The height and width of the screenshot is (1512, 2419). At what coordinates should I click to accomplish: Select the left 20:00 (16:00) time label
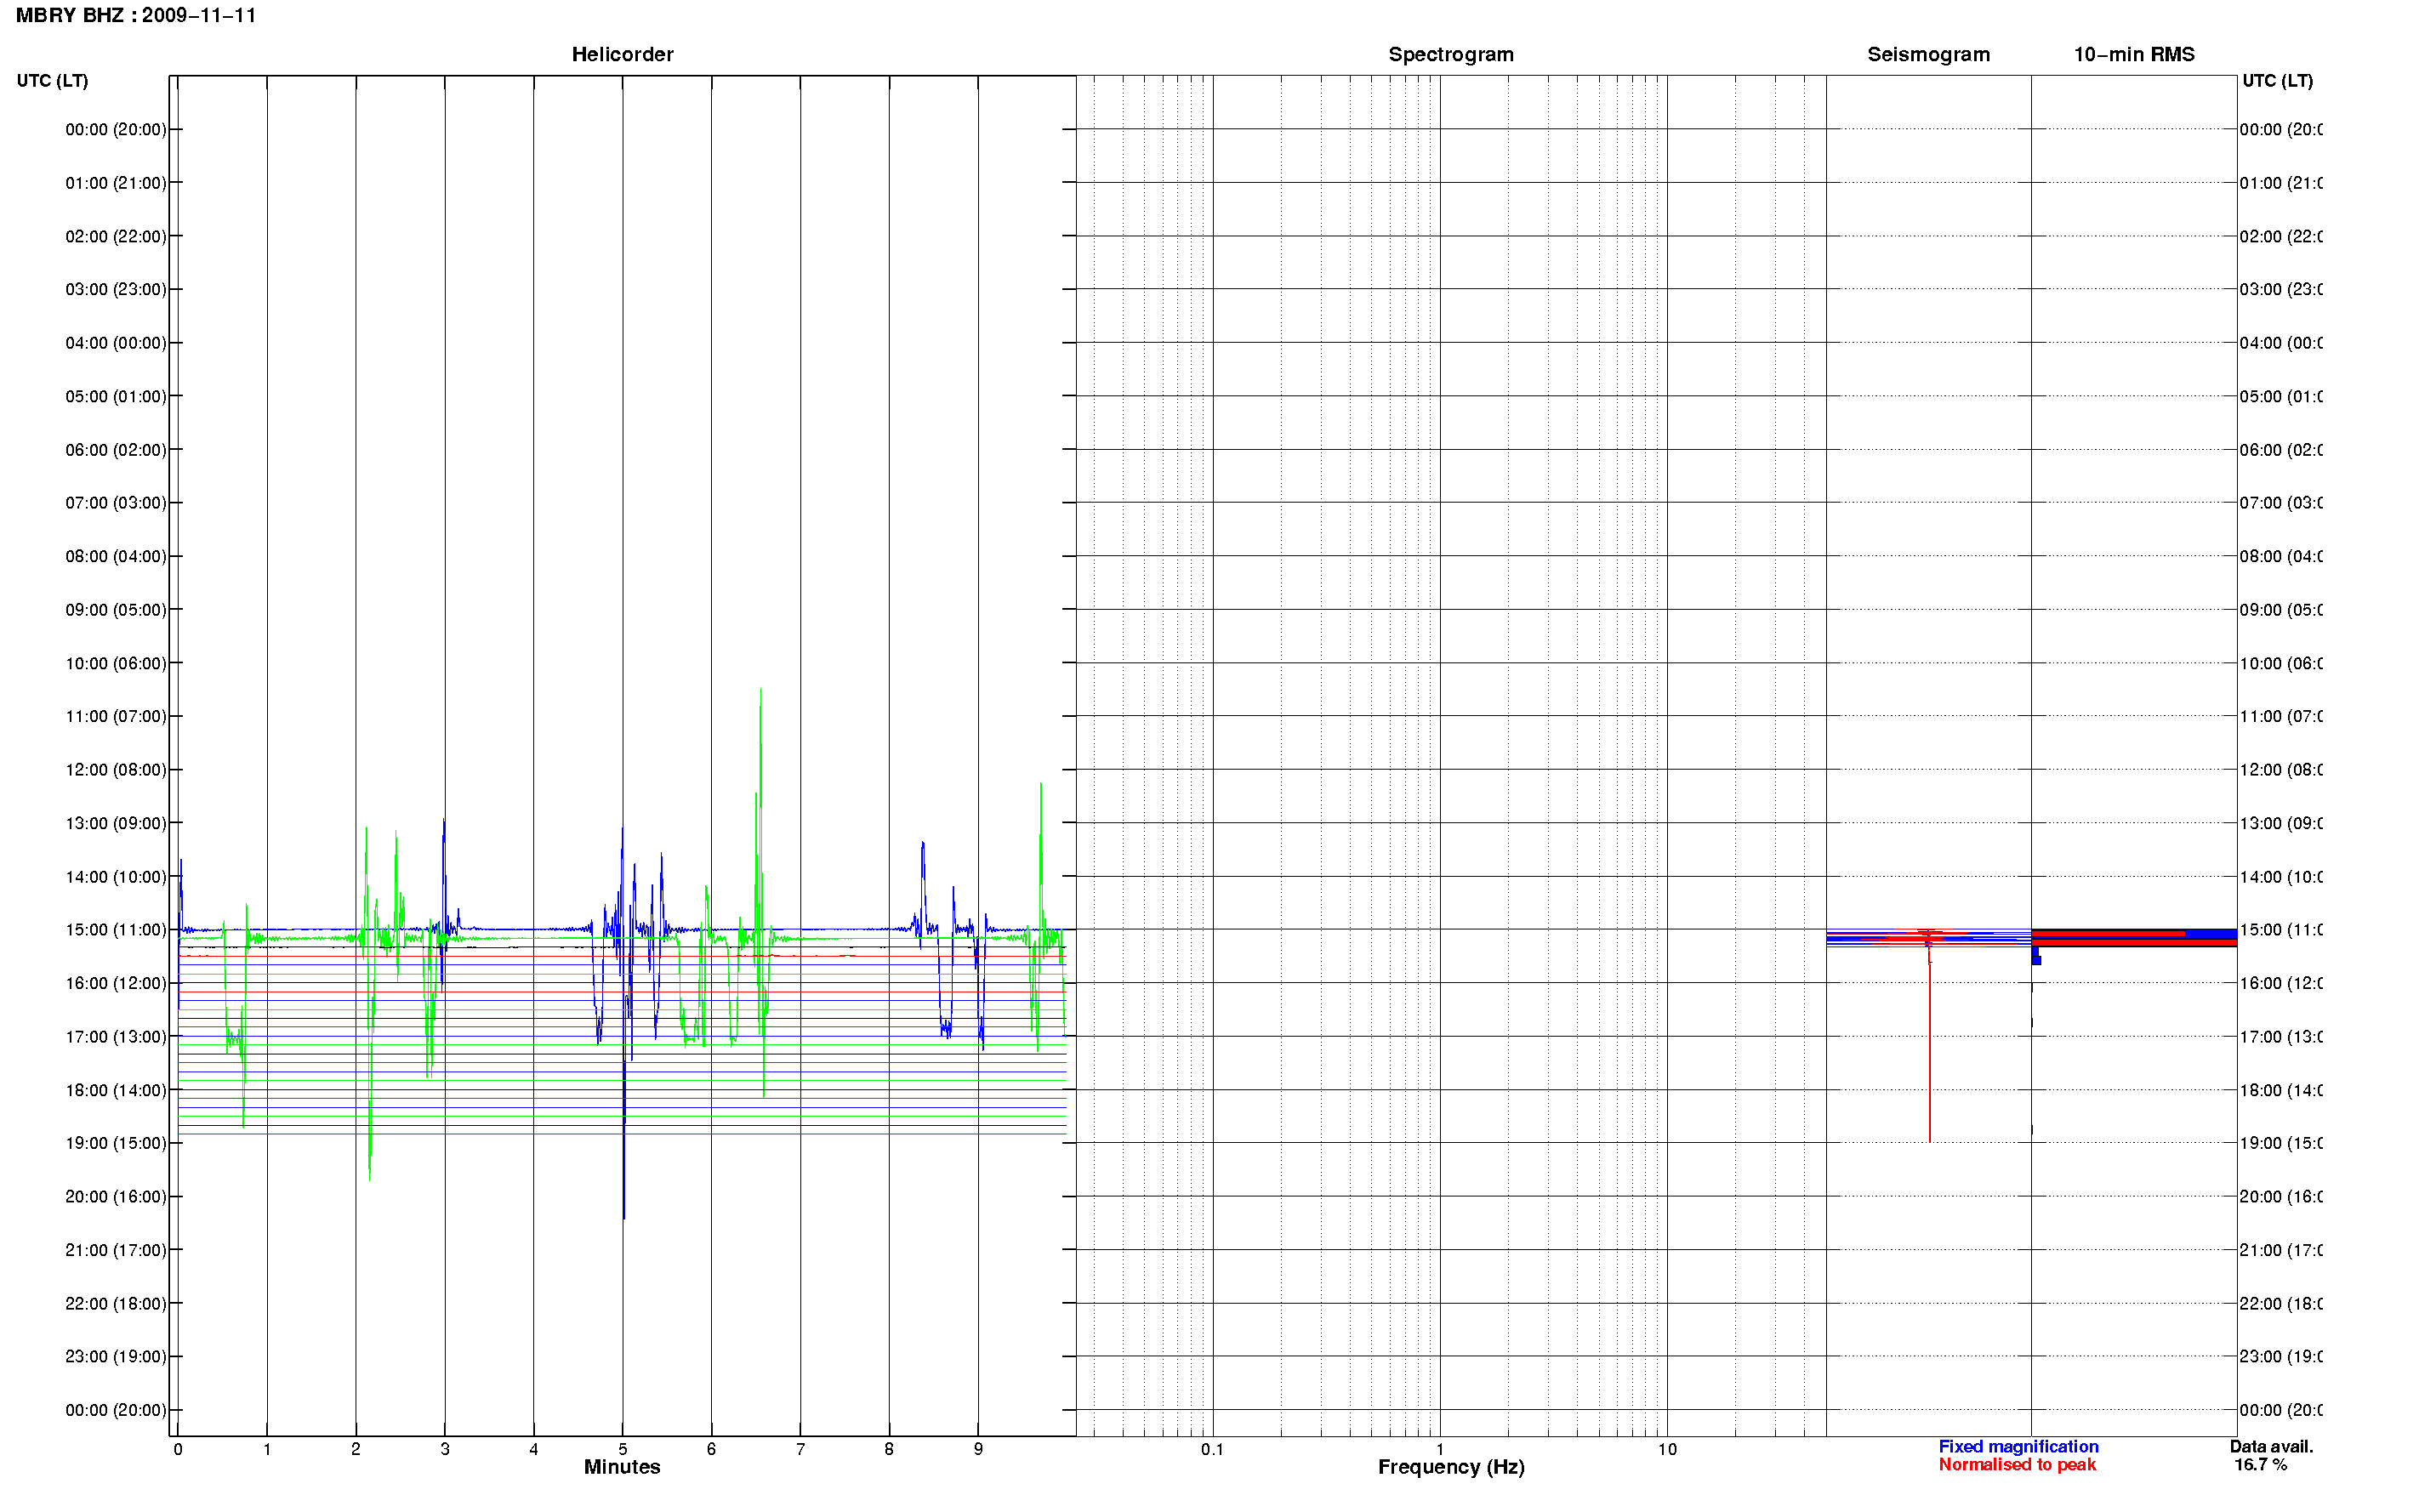coord(116,1197)
